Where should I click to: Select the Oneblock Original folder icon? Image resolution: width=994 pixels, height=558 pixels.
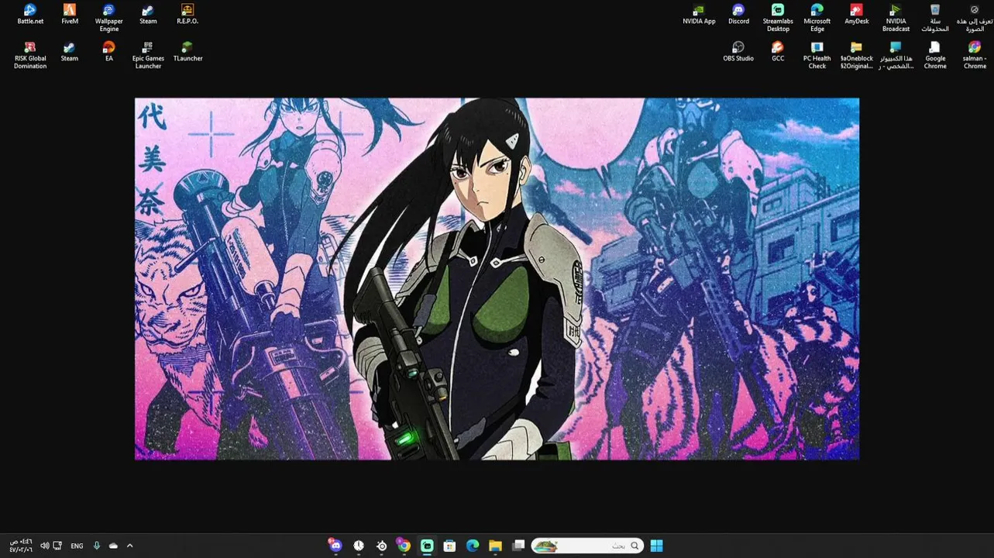point(857,55)
